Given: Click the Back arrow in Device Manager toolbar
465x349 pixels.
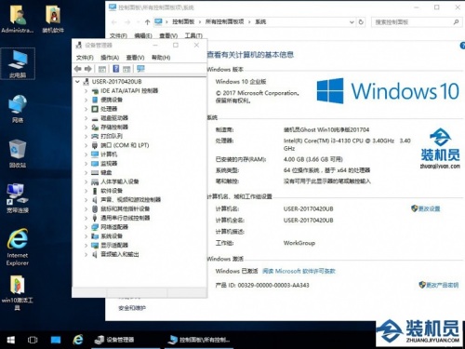Looking at the screenshot, I should [77, 69].
